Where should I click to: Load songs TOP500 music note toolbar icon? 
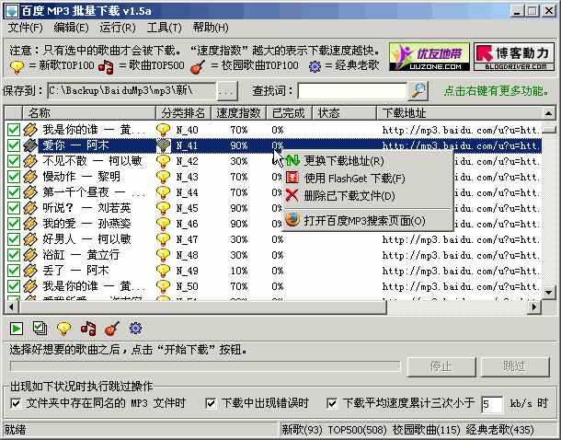coord(88,329)
